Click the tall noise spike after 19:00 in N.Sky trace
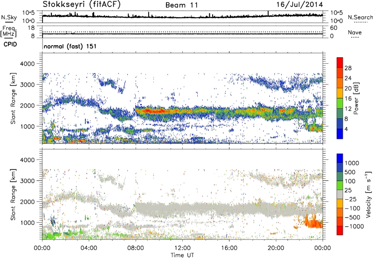Screen dimensions: 373x258 coord(268,14)
